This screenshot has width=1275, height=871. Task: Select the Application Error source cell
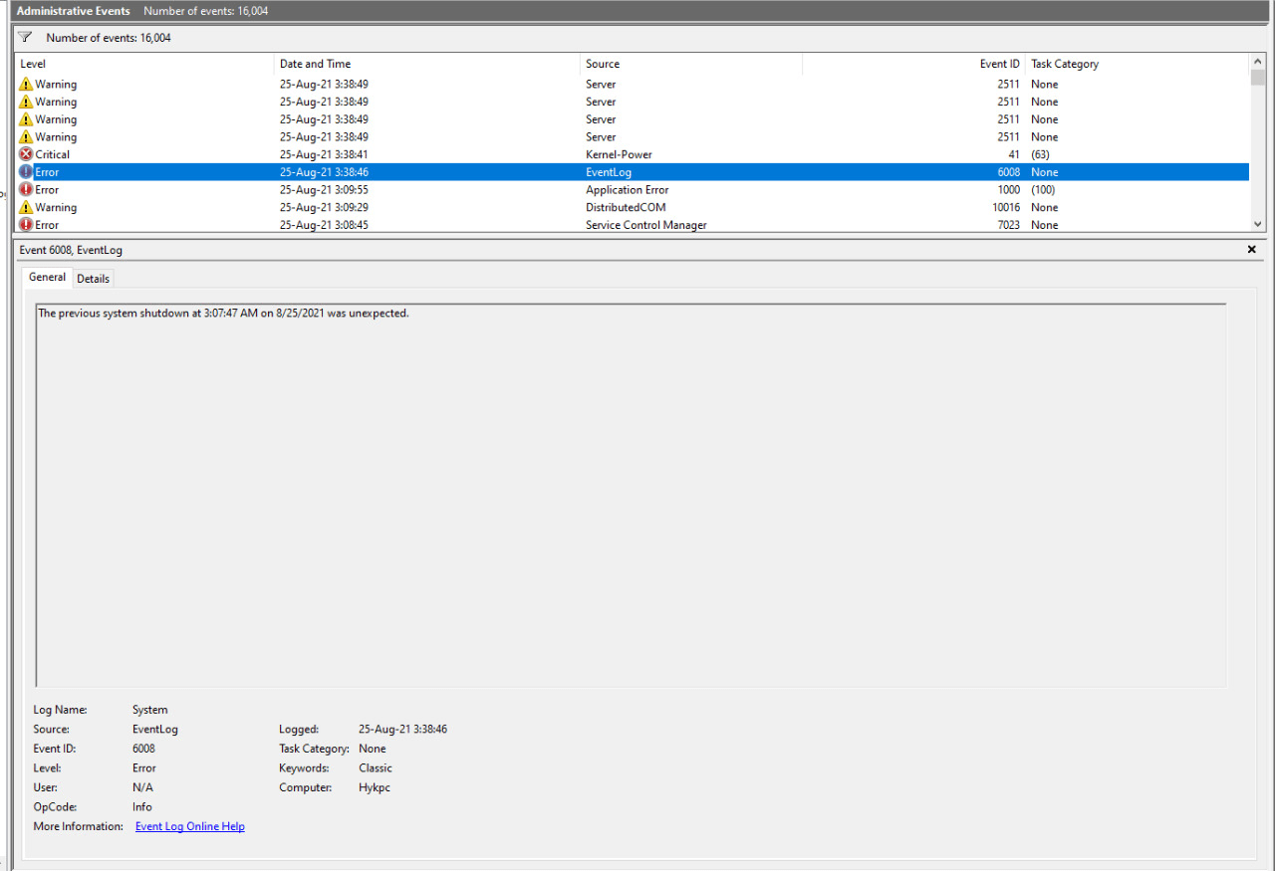tap(628, 189)
